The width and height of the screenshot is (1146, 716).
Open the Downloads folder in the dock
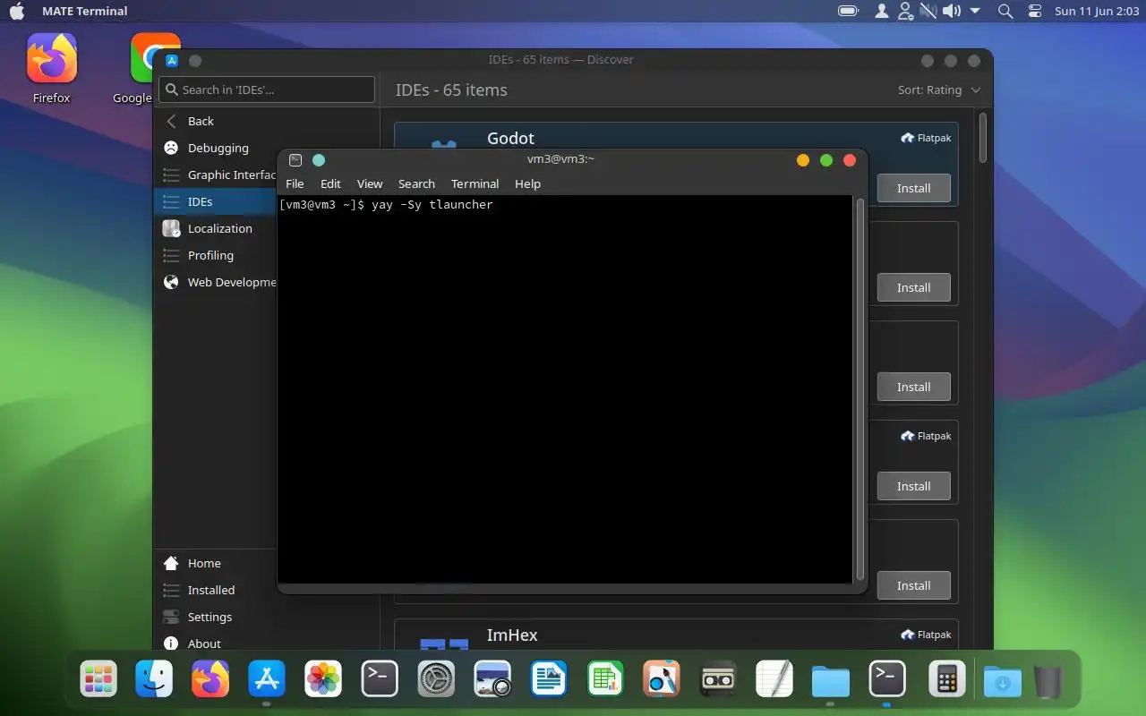[x=1003, y=679]
